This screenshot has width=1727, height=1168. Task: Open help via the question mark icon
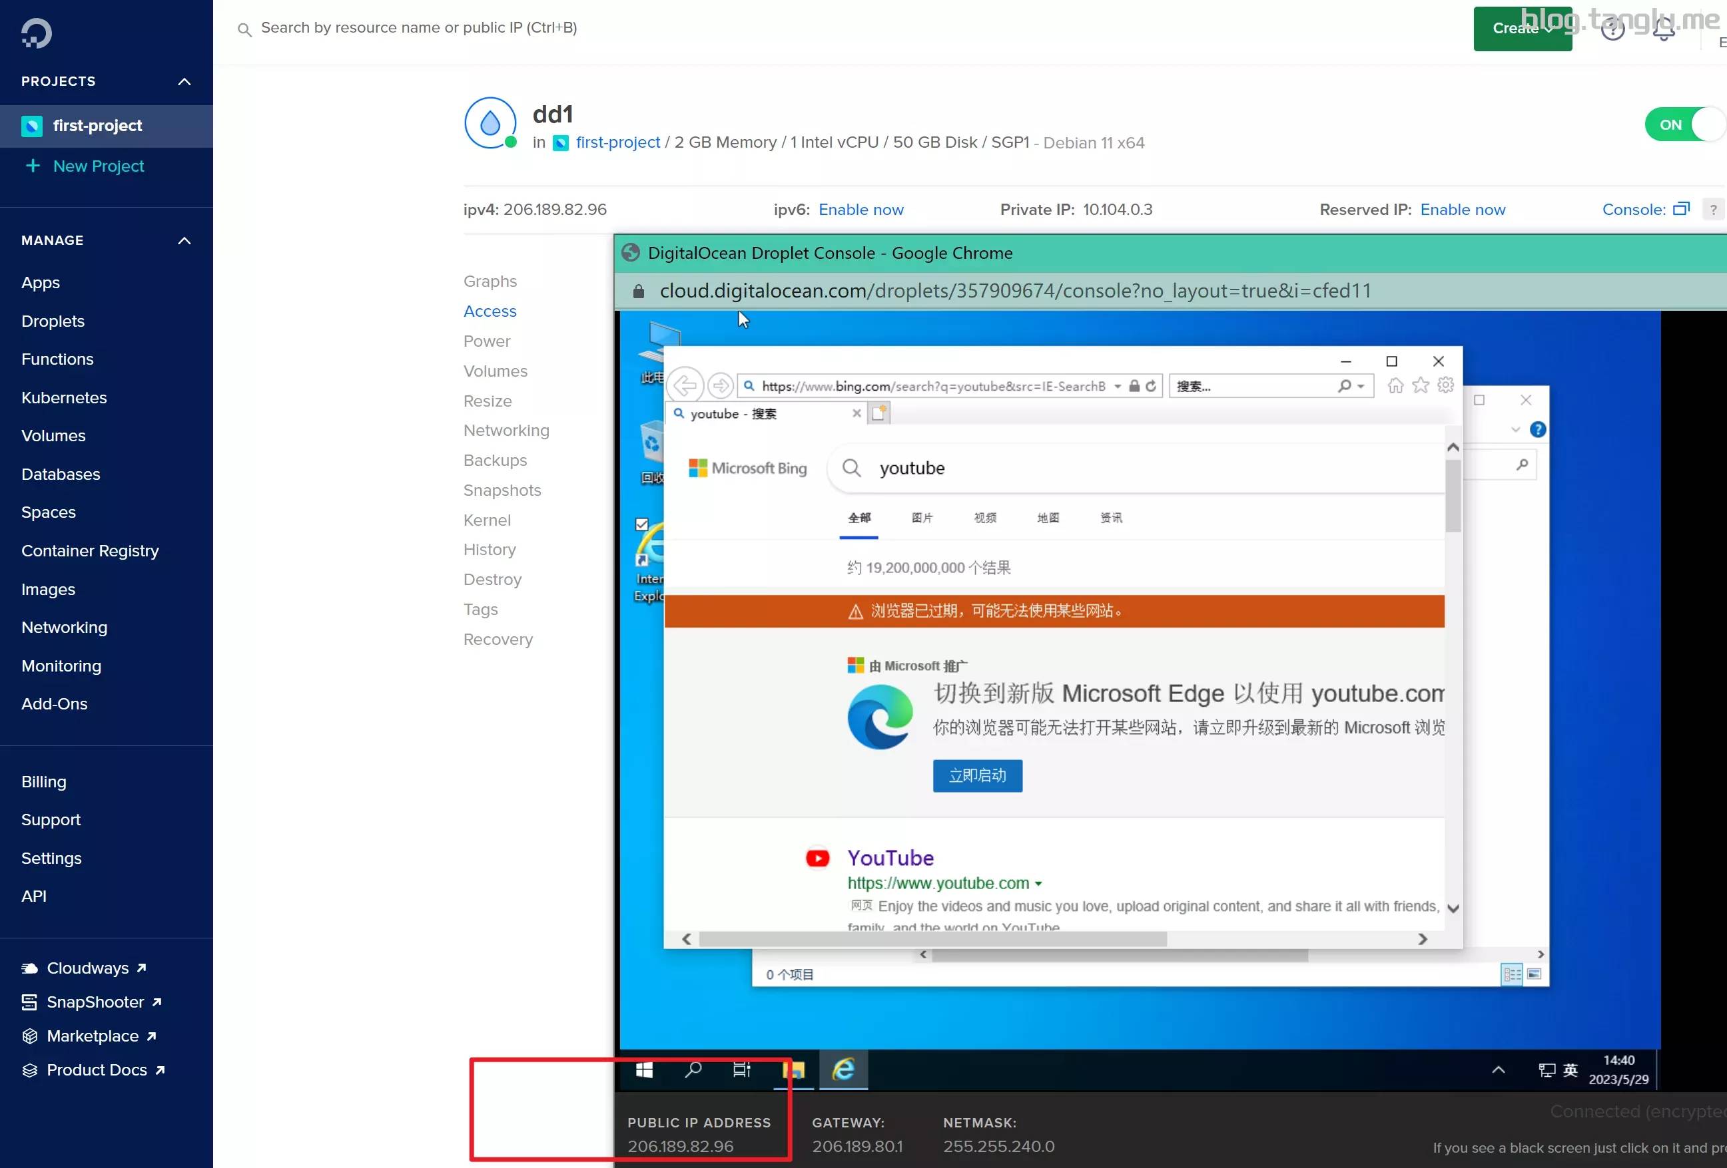coord(1612,30)
